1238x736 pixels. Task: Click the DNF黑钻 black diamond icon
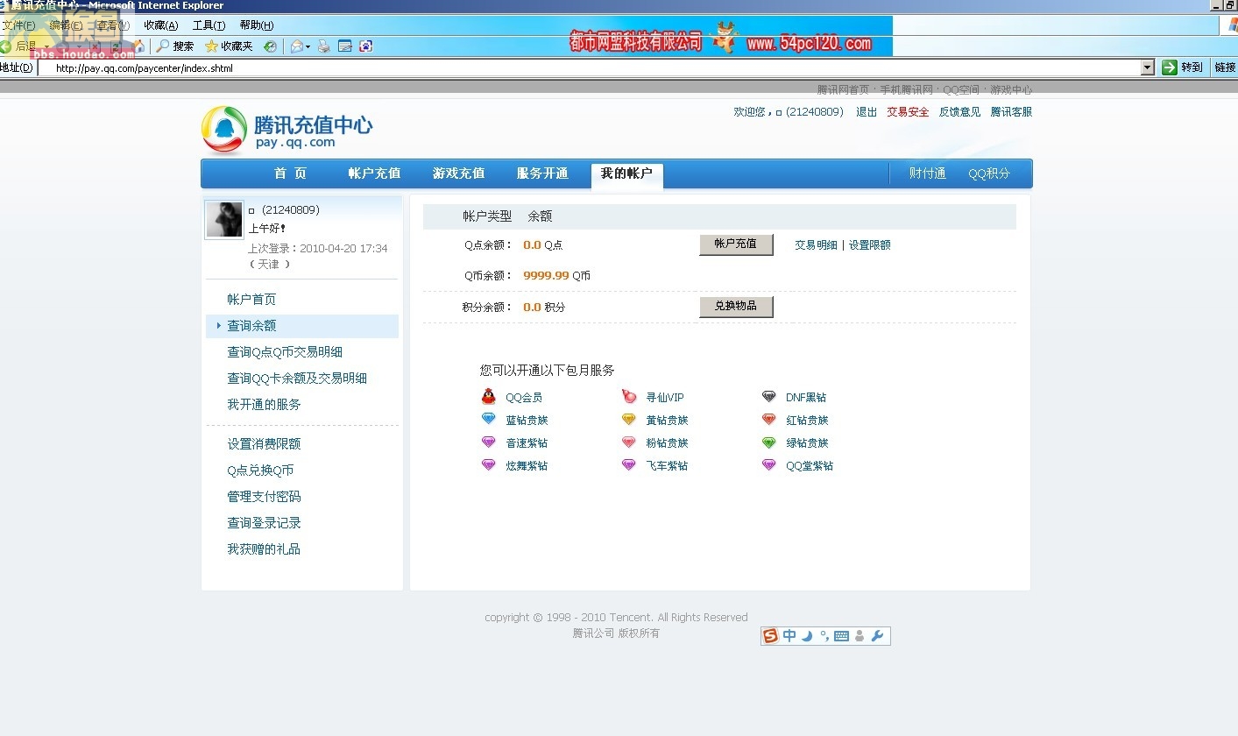click(769, 397)
